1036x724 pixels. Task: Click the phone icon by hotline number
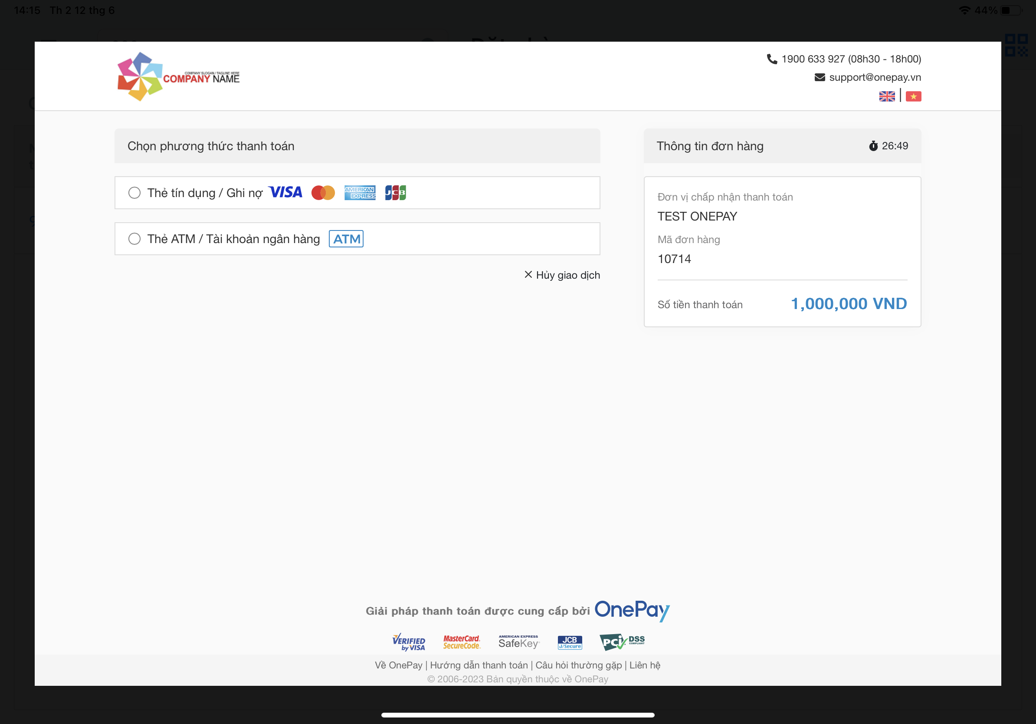click(772, 59)
